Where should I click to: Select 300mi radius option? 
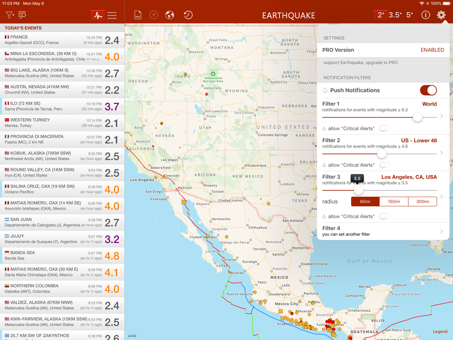pos(422,202)
